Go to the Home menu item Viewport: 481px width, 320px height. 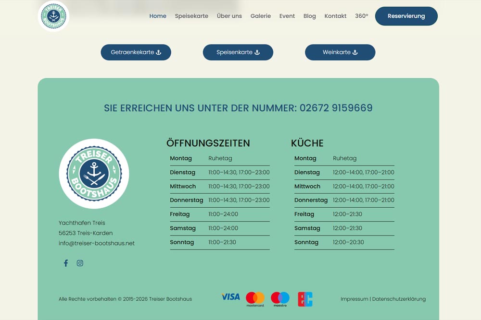[x=158, y=16]
